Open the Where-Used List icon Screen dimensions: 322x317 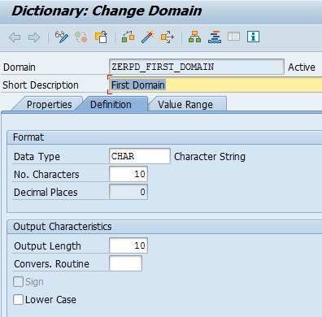[x=194, y=37]
